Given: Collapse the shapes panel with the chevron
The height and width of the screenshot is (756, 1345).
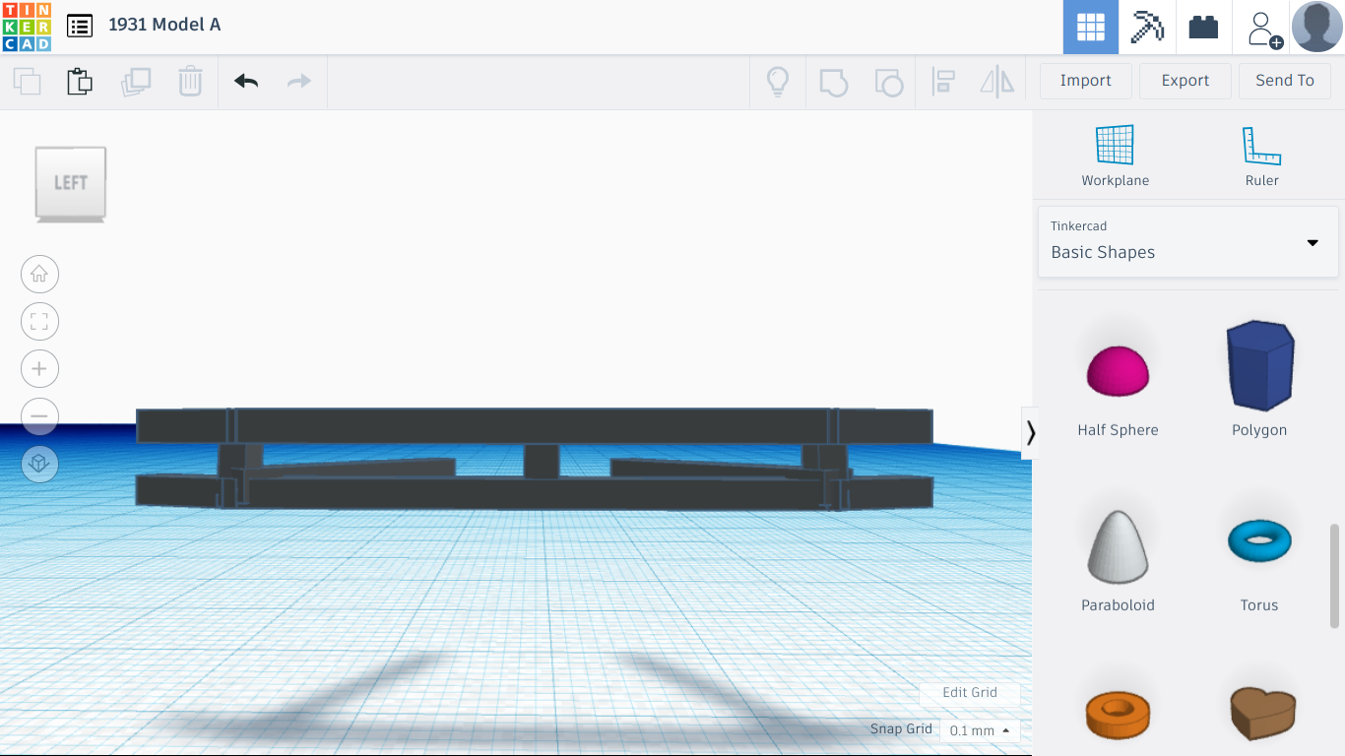Looking at the screenshot, I should (x=1031, y=432).
